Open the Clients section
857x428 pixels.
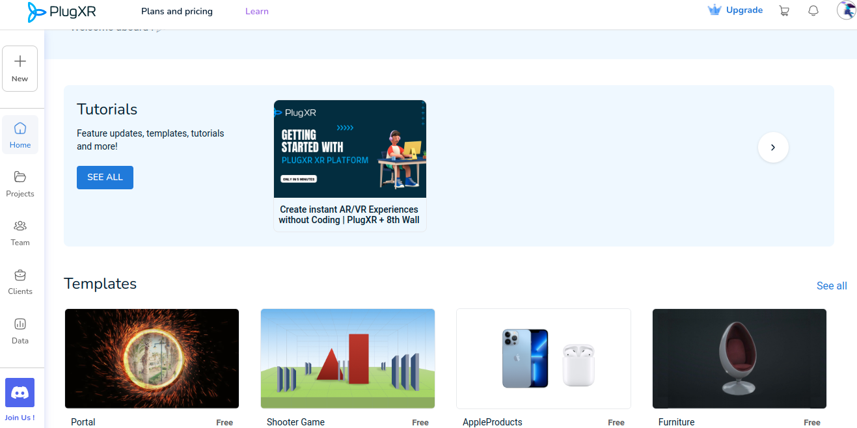(x=20, y=282)
